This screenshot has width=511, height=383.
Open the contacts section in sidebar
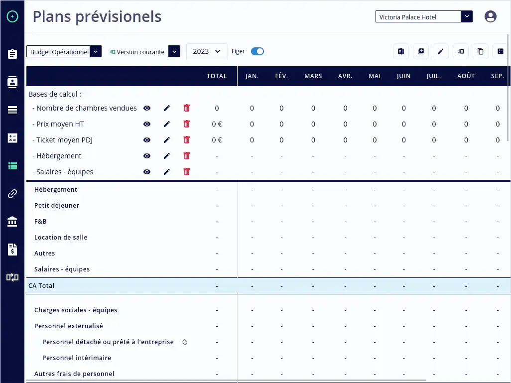click(12, 82)
